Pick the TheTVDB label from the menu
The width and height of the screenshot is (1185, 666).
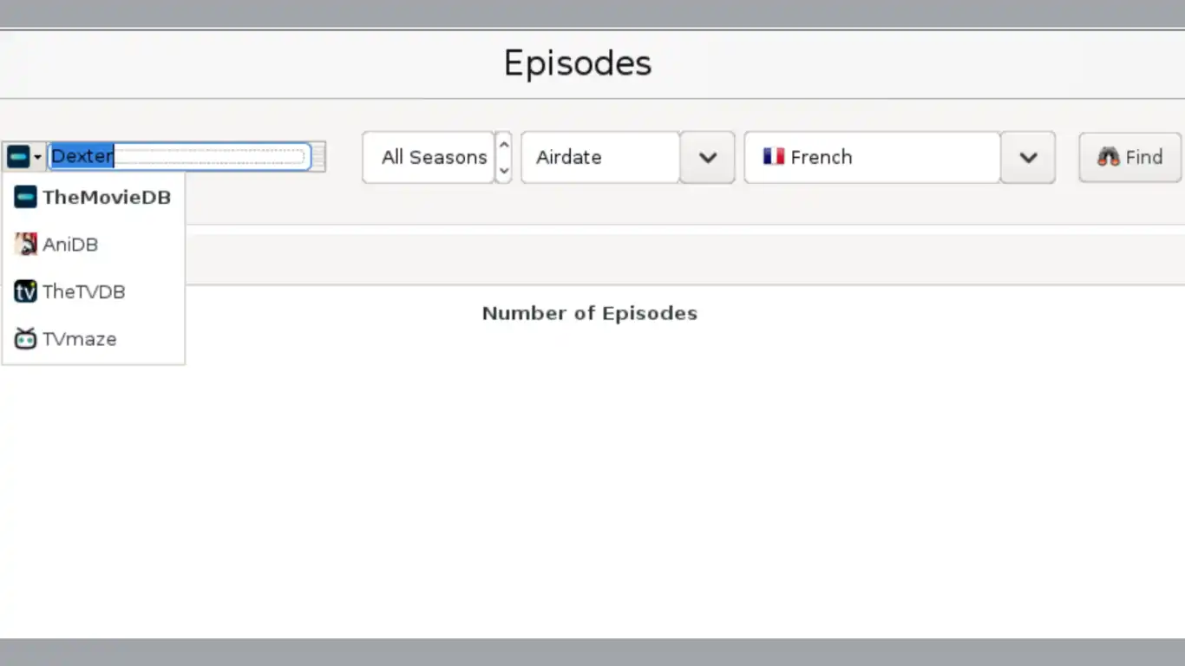tap(84, 291)
